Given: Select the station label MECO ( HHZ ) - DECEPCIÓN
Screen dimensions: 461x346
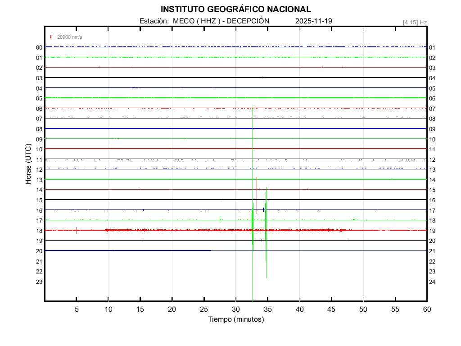Looking at the screenshot, I should coord(204,21).
